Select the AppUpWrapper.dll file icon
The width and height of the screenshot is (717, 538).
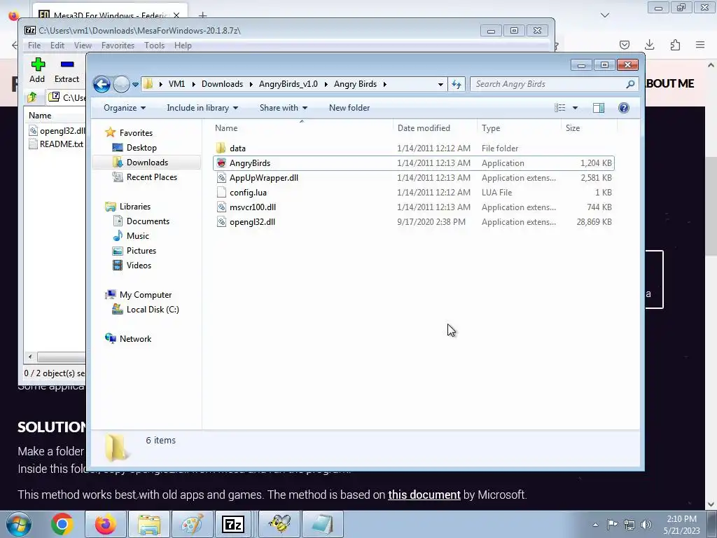pos(221,177)
